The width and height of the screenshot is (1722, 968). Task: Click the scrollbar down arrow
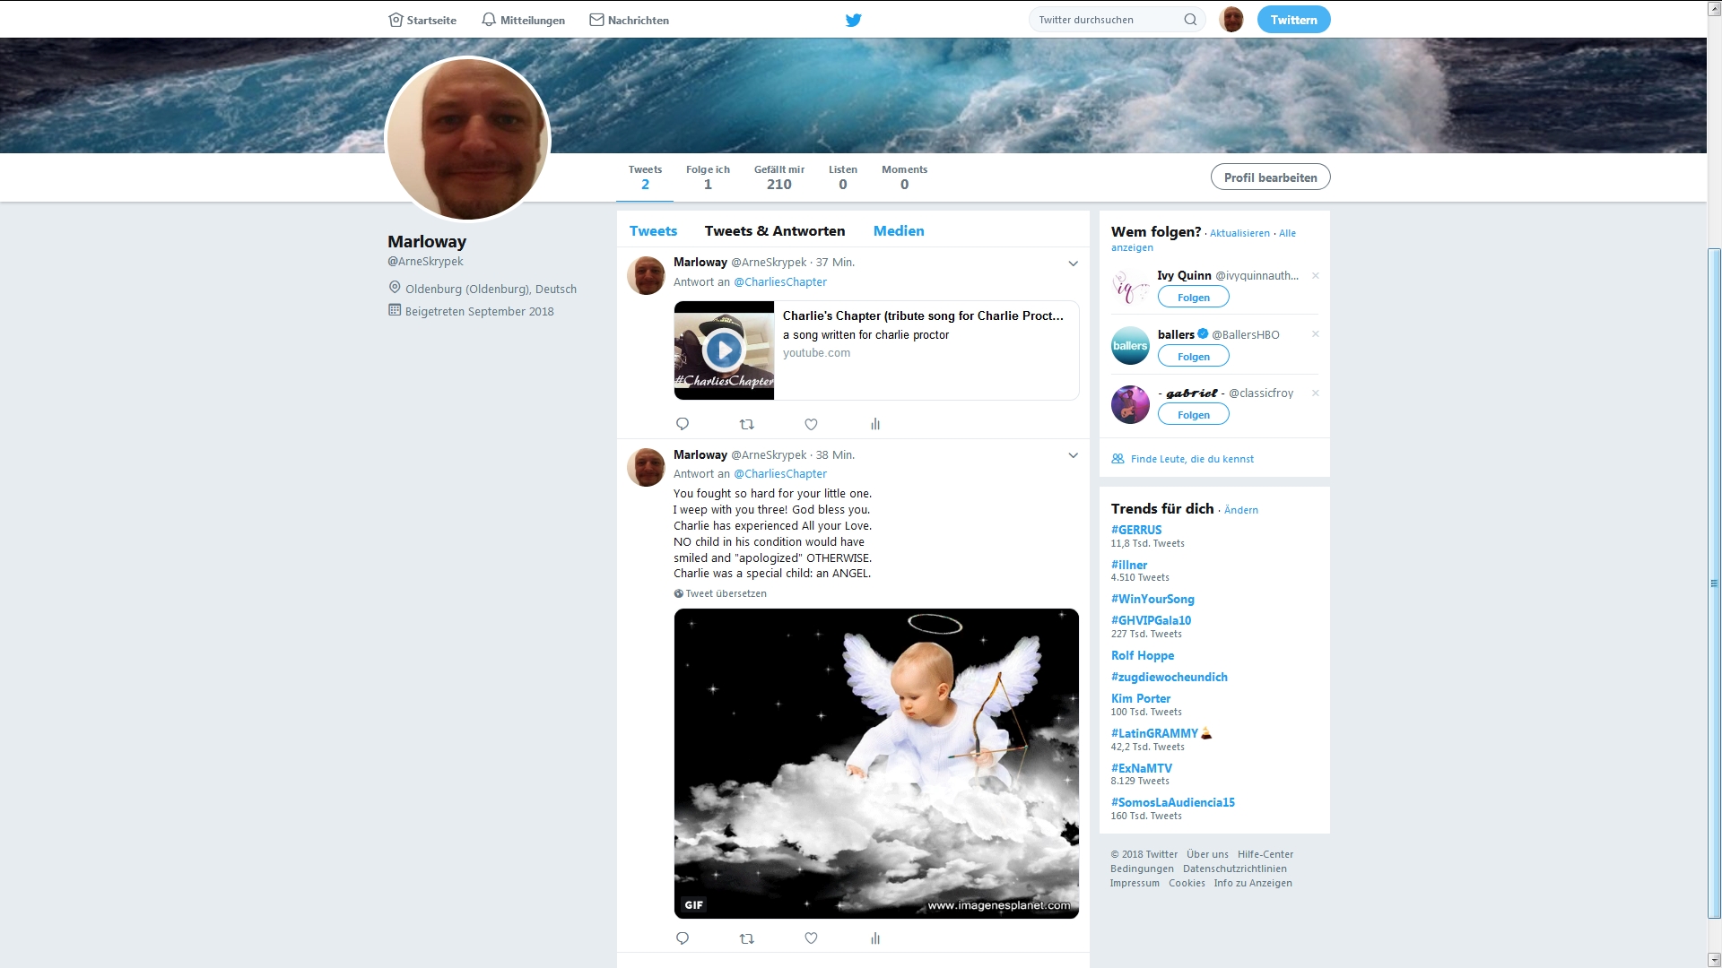[1714, 960]
